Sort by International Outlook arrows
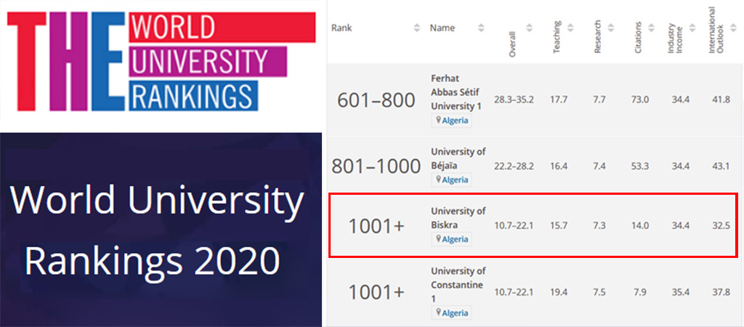Viewport: 744px width, 327px height. point(732,28)
